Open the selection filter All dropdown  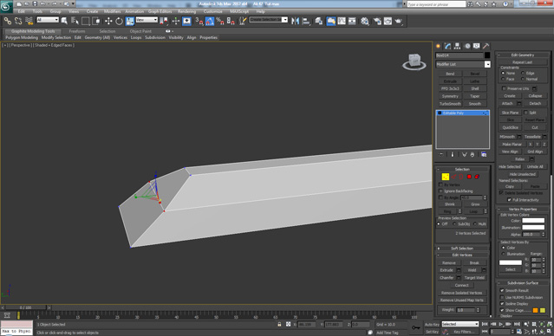click(x=48, y=20)
